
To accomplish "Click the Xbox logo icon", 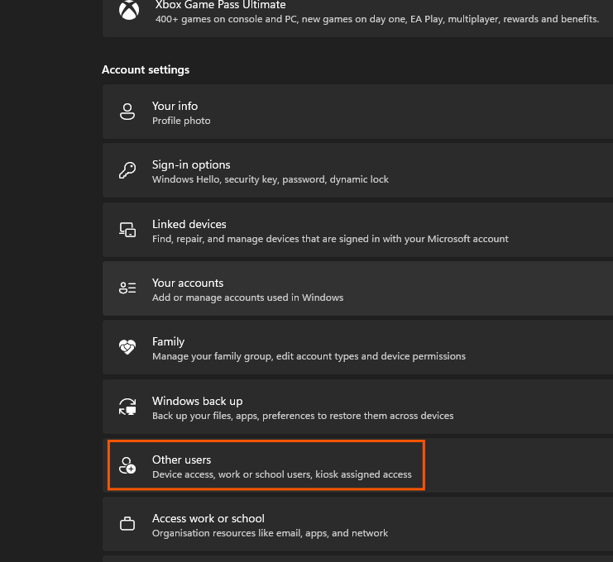I will coord(129,10).
